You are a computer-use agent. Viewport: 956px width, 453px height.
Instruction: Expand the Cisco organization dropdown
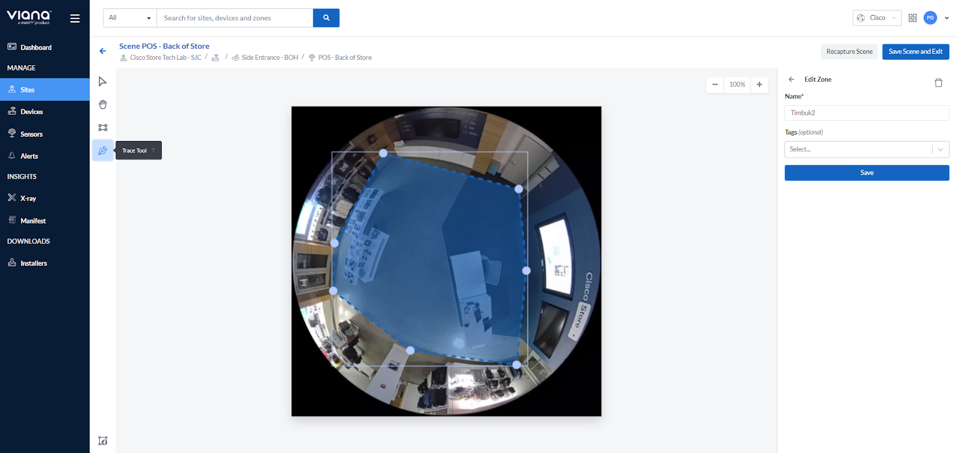tap(877, 18)
